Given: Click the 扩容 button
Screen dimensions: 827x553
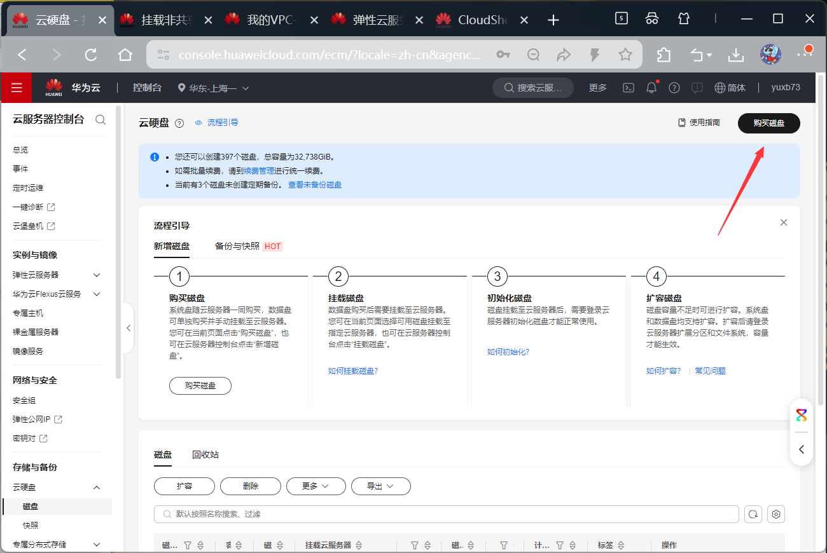Looking at the screenshot, I should coord(184,486).
